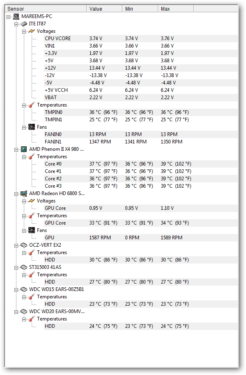Viewport: 246px width, 375px height.
Task: Select the FANIN1 fan row
Action: 141,142
